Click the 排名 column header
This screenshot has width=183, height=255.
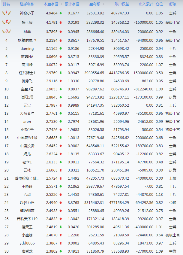click(x=6, y=4)
